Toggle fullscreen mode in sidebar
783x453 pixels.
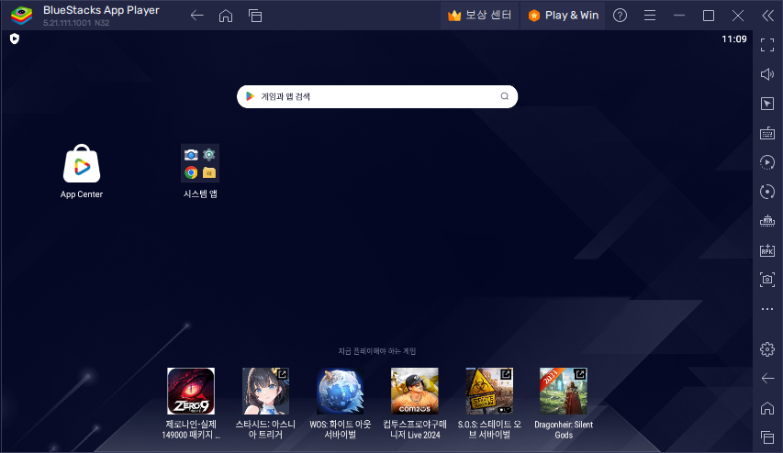[x=767, y=45]
